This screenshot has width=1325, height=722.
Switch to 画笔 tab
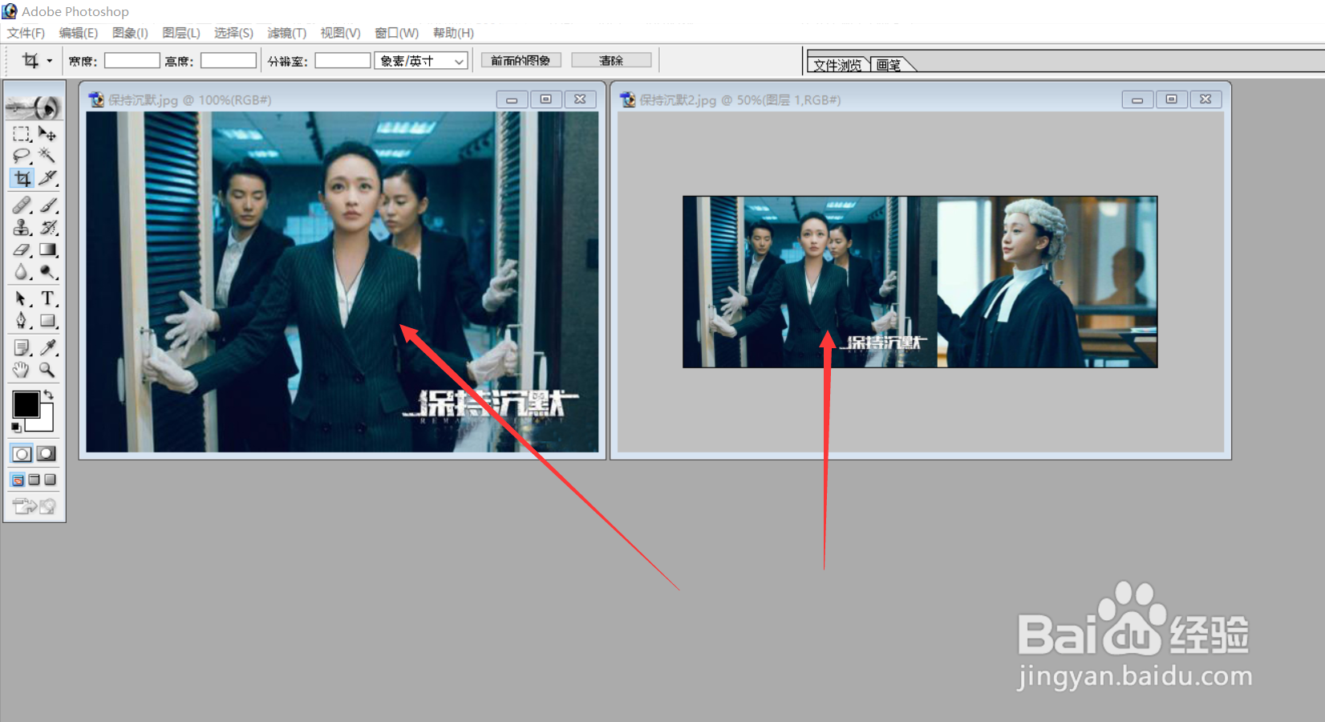pyautogui.click(x=889, y=65)
